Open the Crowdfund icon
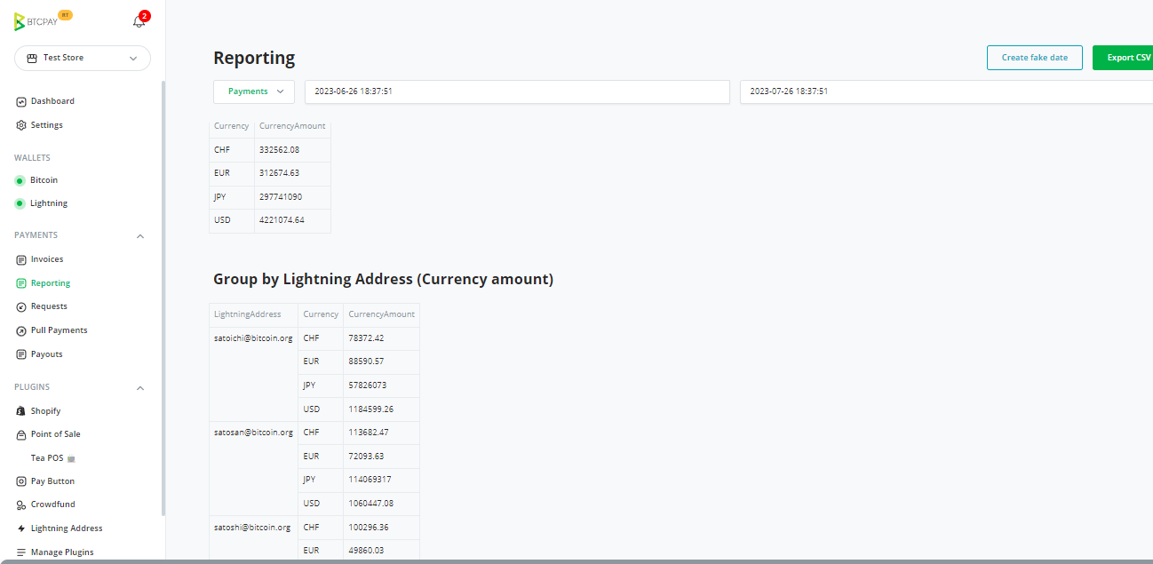This screenshot has width=1153, height=564. click(x=21, y=504)
